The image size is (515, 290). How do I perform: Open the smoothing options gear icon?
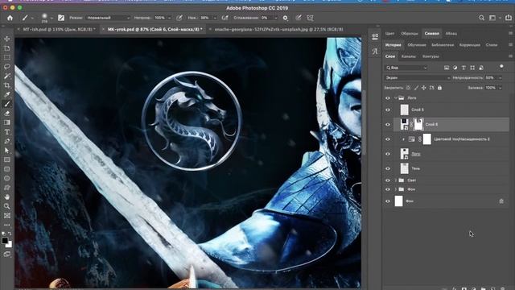pos(286,18)
